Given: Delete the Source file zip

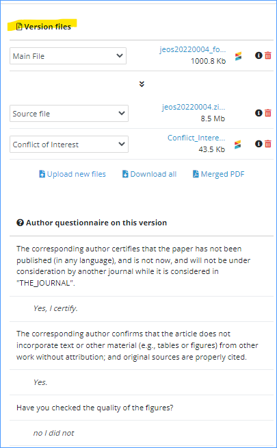Looking at the screenshot, I should pyautogui.click(x=268, y=113).
